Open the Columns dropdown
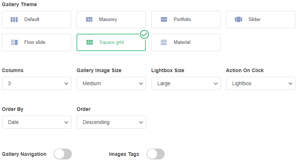The width and height of the screenshot is (297, 162). (37, 83)
